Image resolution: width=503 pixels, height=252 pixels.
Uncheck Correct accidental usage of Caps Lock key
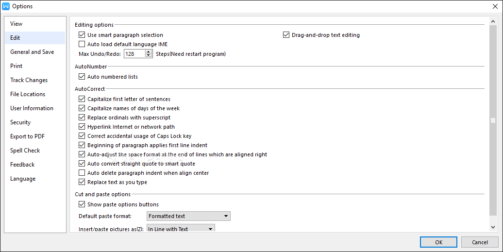click(x=82, y=136)
